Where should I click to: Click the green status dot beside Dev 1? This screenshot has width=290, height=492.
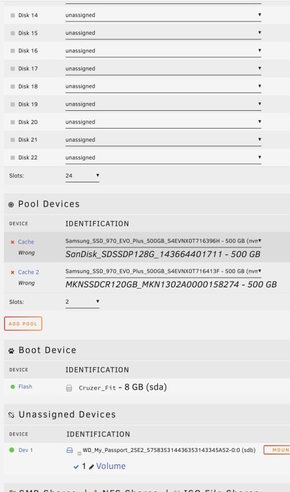click(12, 450)
